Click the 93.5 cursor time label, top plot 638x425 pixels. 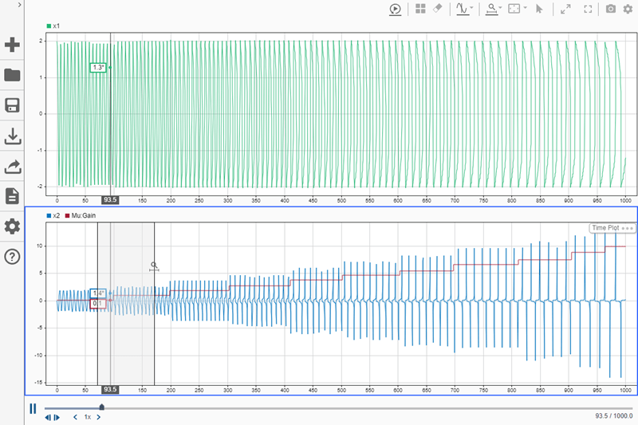pyautogui.click(x=110, y=199)
